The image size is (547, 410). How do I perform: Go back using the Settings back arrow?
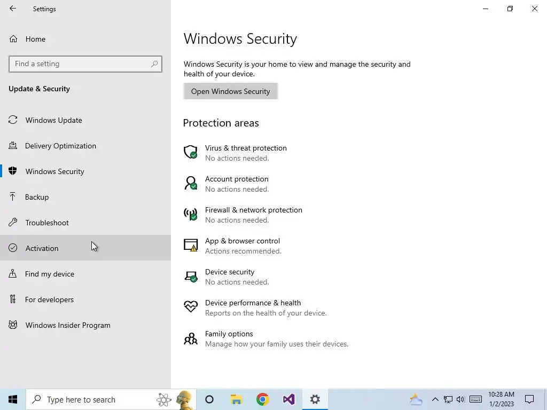point(13,9)
